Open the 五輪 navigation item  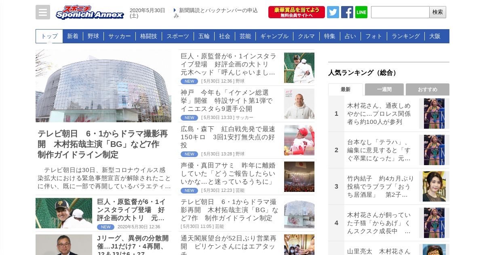pos(204,36)
